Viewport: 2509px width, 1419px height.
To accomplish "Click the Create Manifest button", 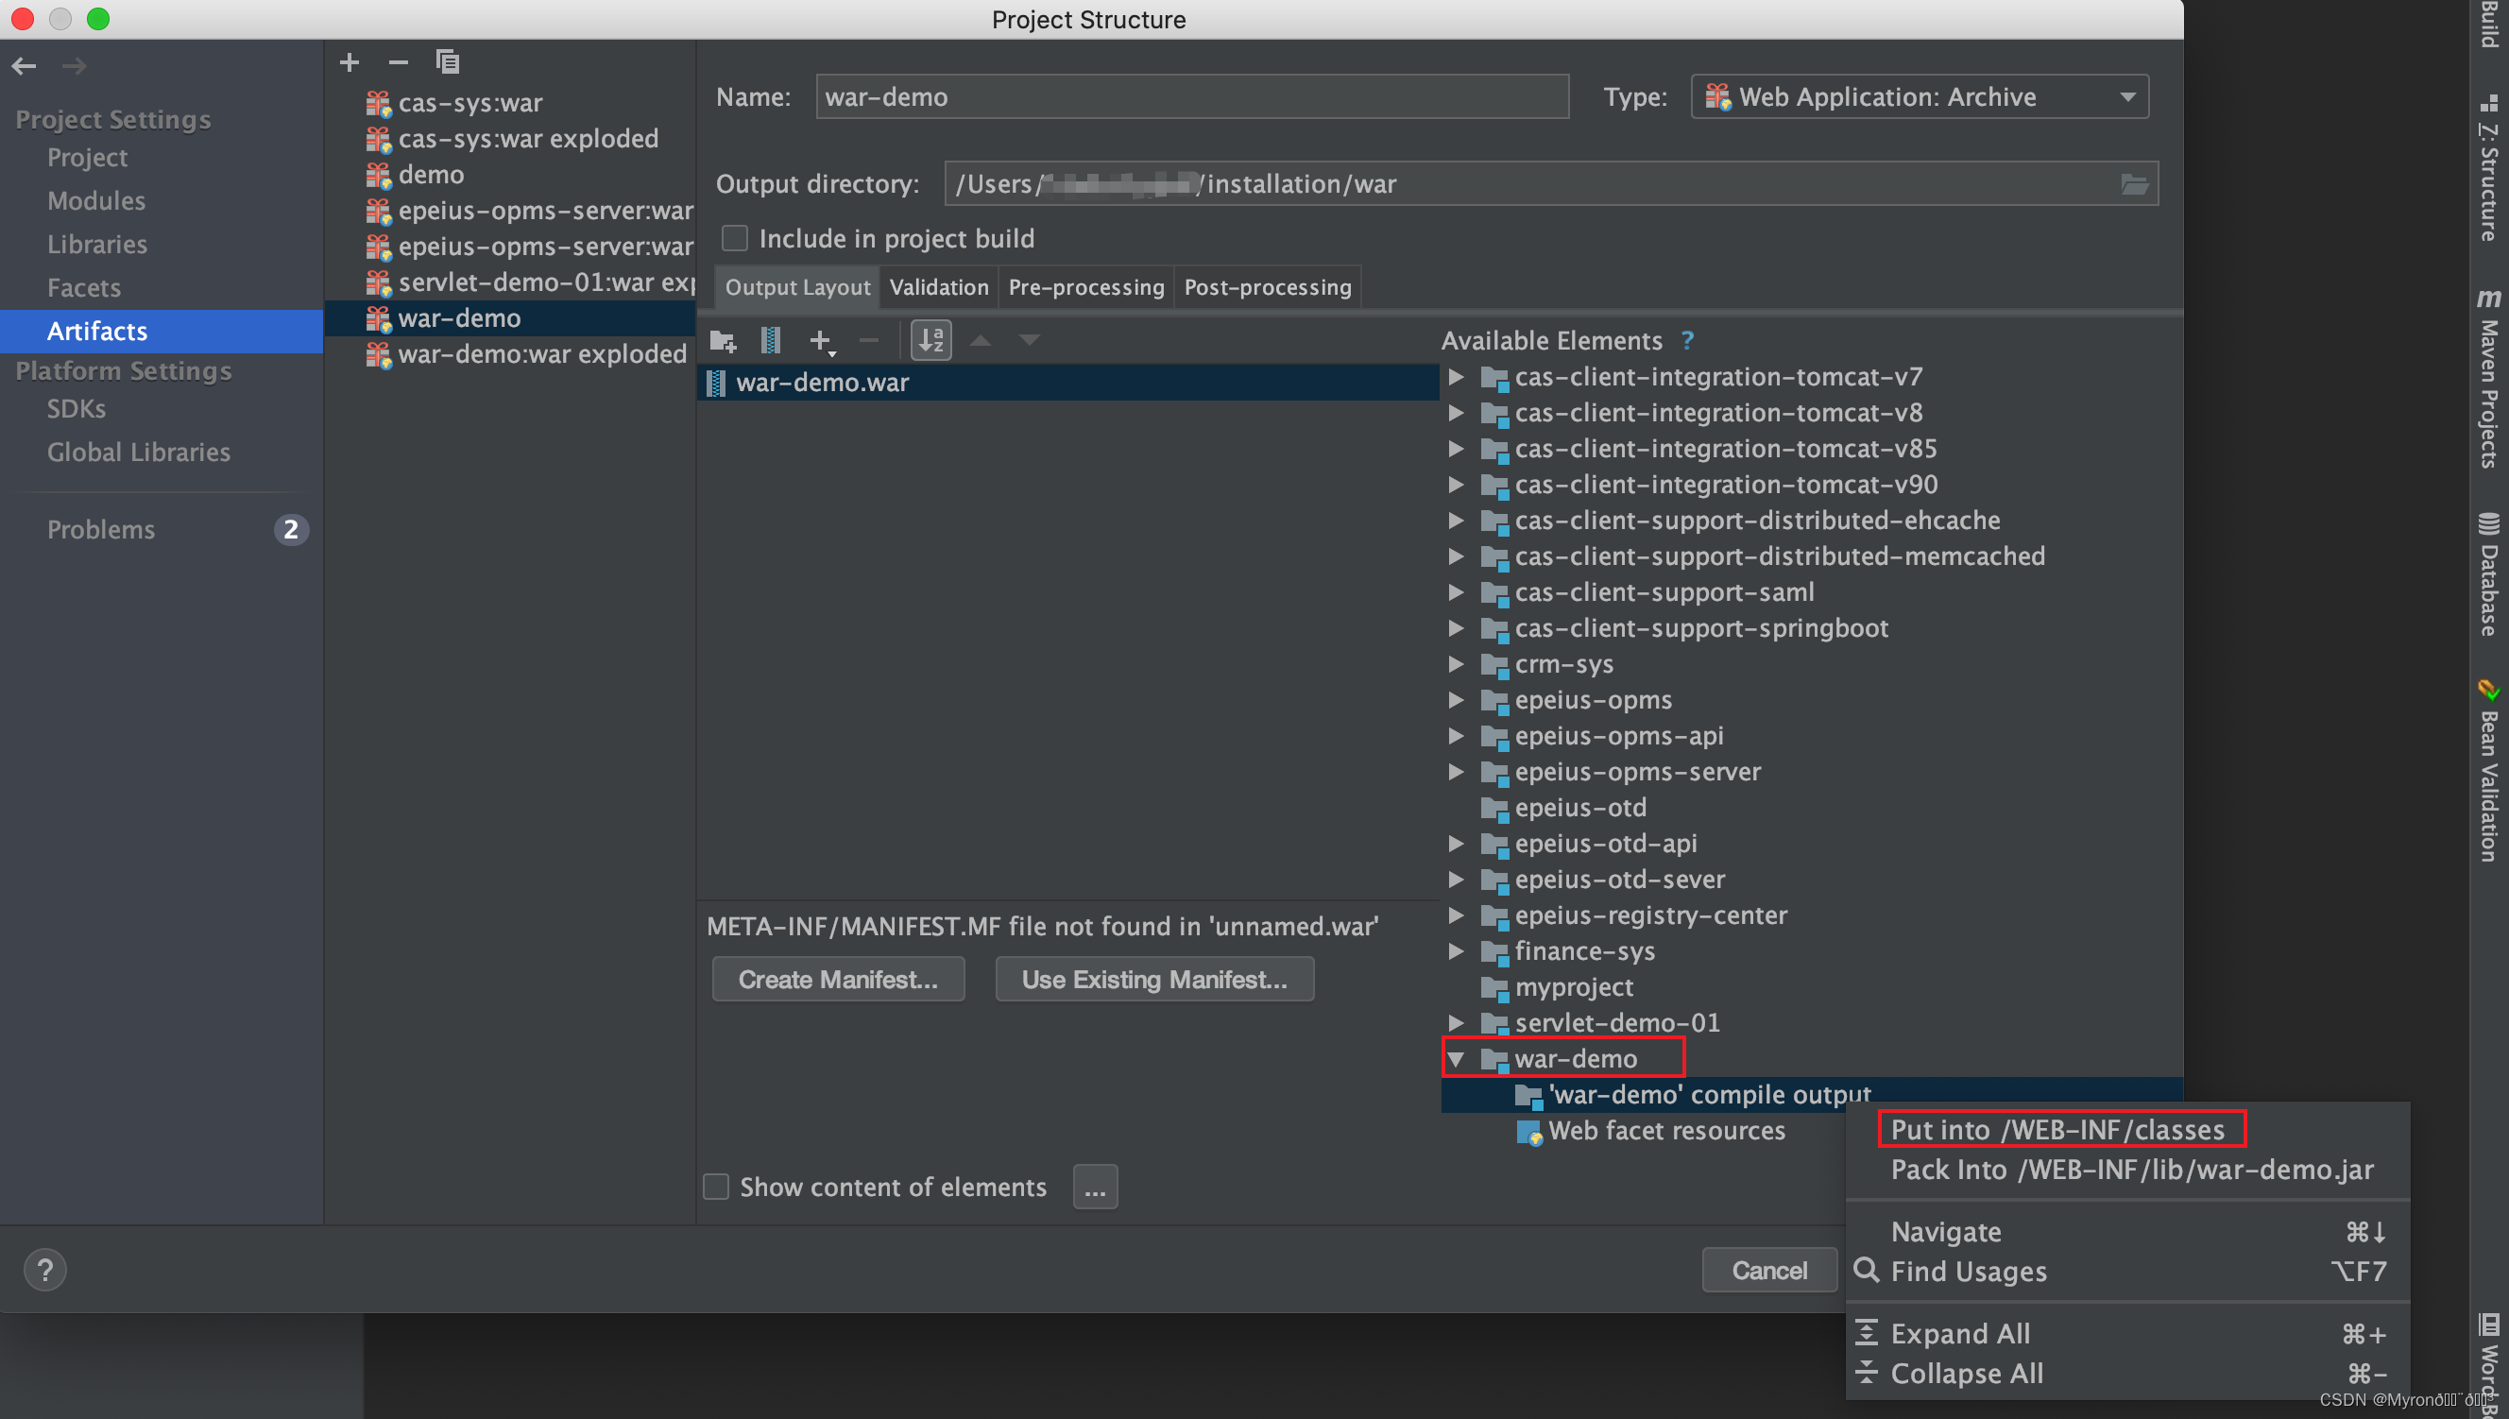I will pyautogui.click(x=838, y=979).
